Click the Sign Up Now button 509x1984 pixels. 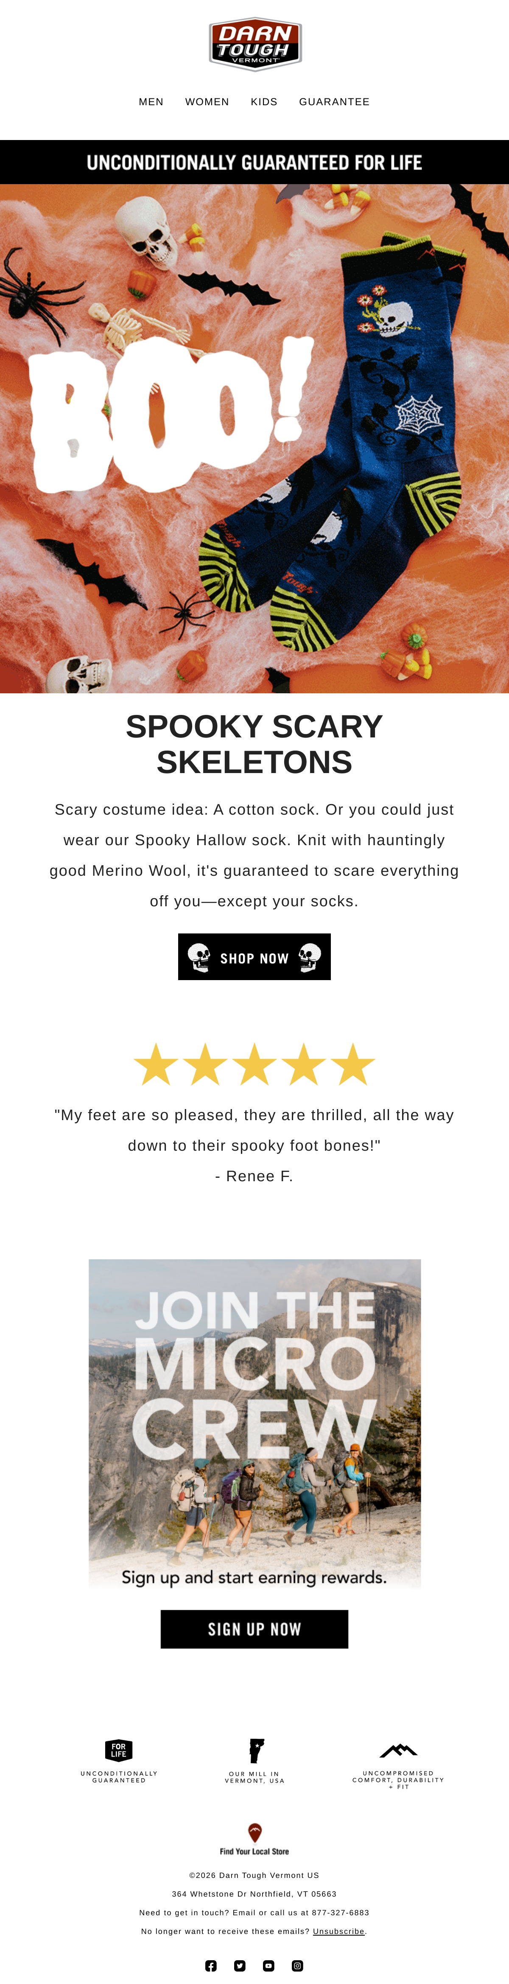(x=254, y=1629)
